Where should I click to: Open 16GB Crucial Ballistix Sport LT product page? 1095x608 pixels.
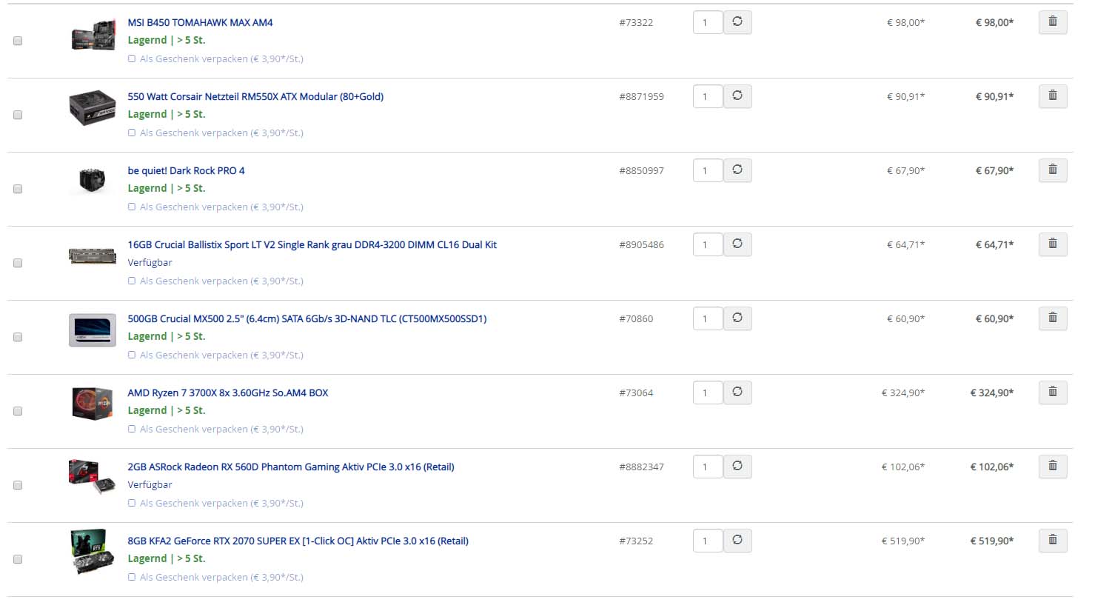(x=312, y=244)
